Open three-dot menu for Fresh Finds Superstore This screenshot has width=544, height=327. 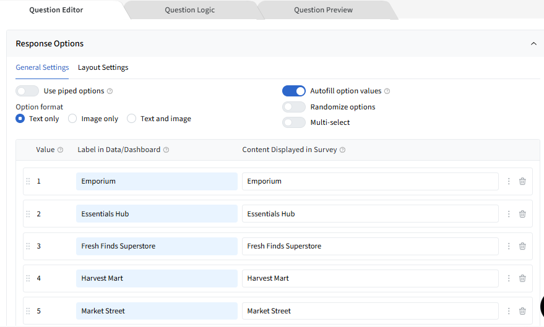[509, 246]
